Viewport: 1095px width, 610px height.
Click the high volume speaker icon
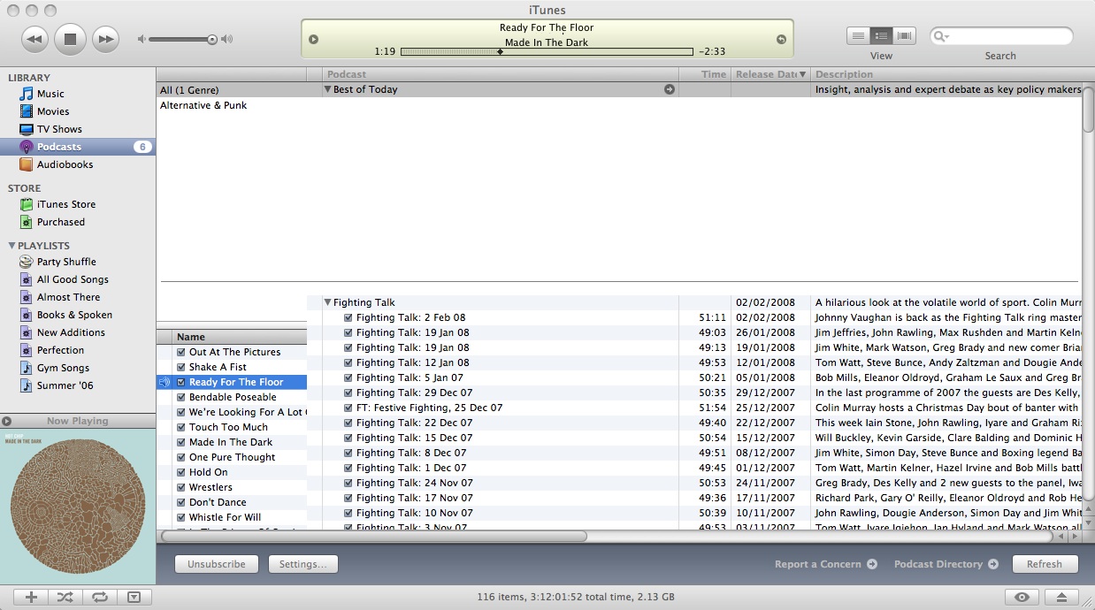[x=227, y=39]
